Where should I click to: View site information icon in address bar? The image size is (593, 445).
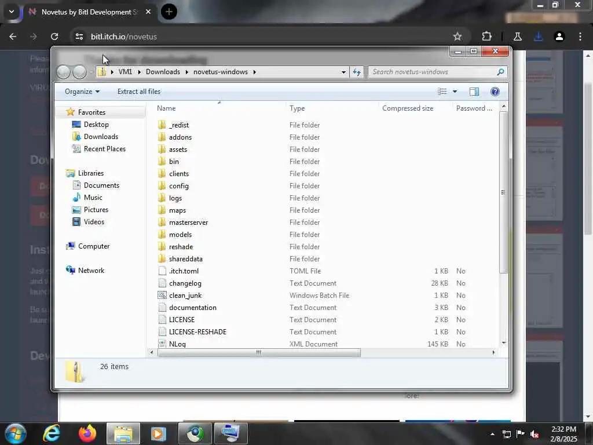[x=79, y=37]
